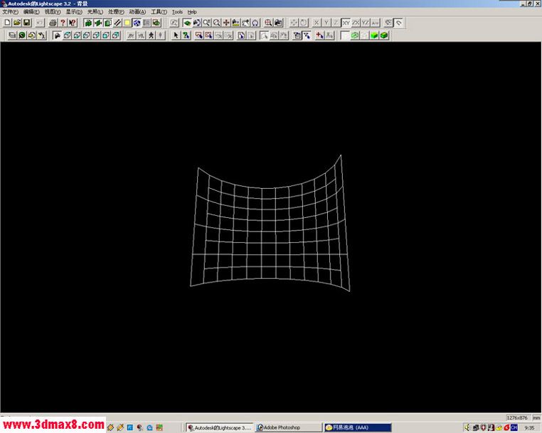Activate the context help arrow-question icon
The width and height of the screenshot is (542, 433).
[x=73, y=23]
